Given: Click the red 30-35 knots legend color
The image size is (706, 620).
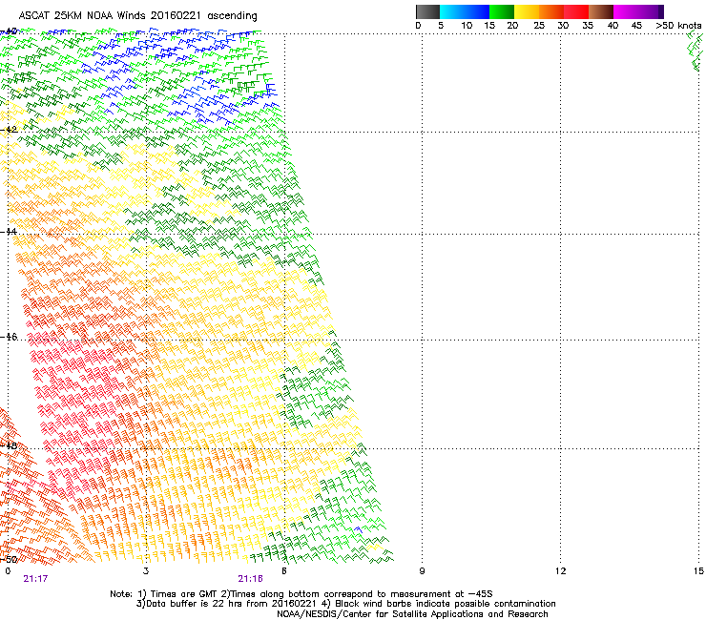Looking at the screenshot, I should [576, 11].
